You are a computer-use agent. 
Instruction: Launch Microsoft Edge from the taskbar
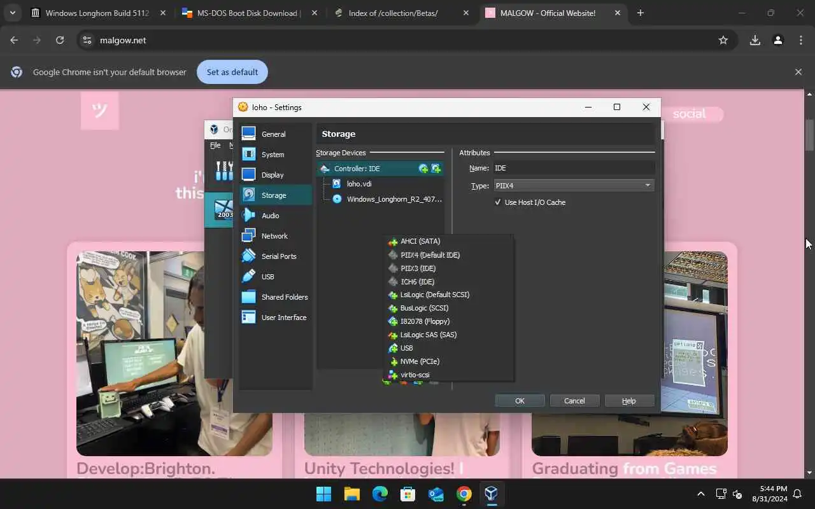click(x=380, y=494)
